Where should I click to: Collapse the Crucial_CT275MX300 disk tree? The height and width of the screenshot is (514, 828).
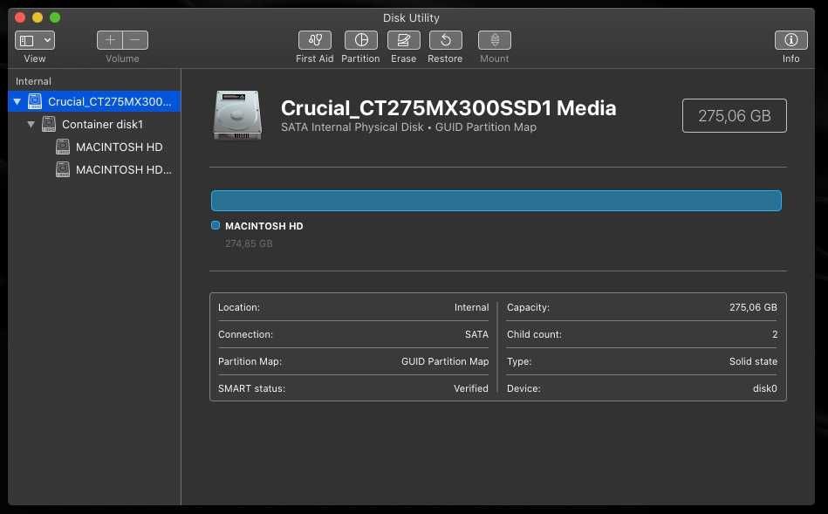pos(17,101)
